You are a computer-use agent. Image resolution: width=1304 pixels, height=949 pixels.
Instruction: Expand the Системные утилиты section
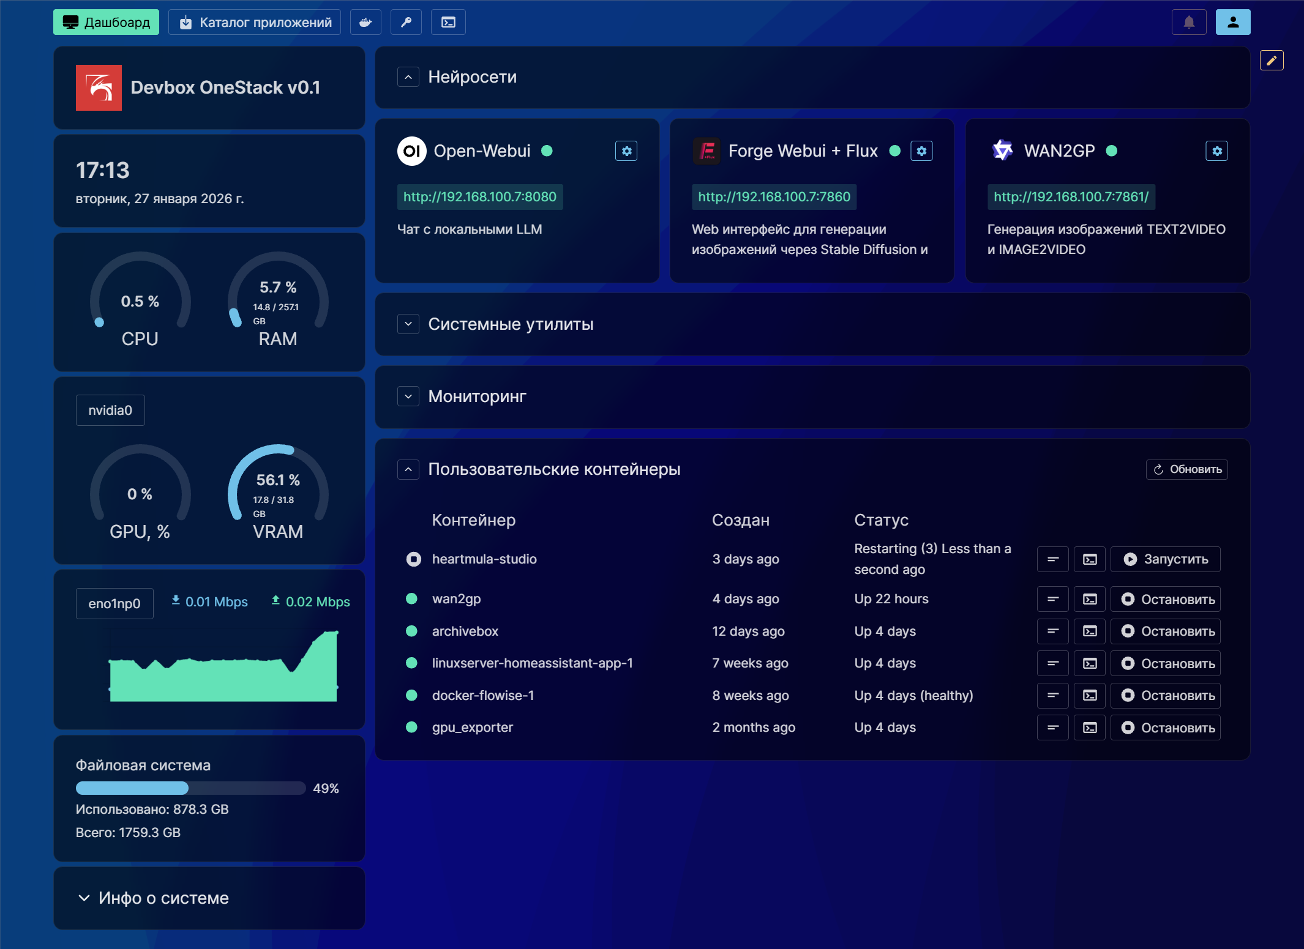408,324
